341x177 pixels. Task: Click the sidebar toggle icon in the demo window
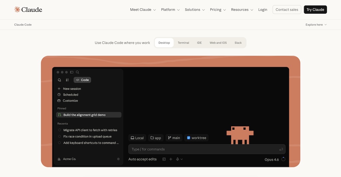coord(72,72)
